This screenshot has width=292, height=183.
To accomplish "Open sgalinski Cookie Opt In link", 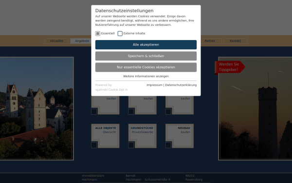I will pyautogui.click(x=111, y=90).
